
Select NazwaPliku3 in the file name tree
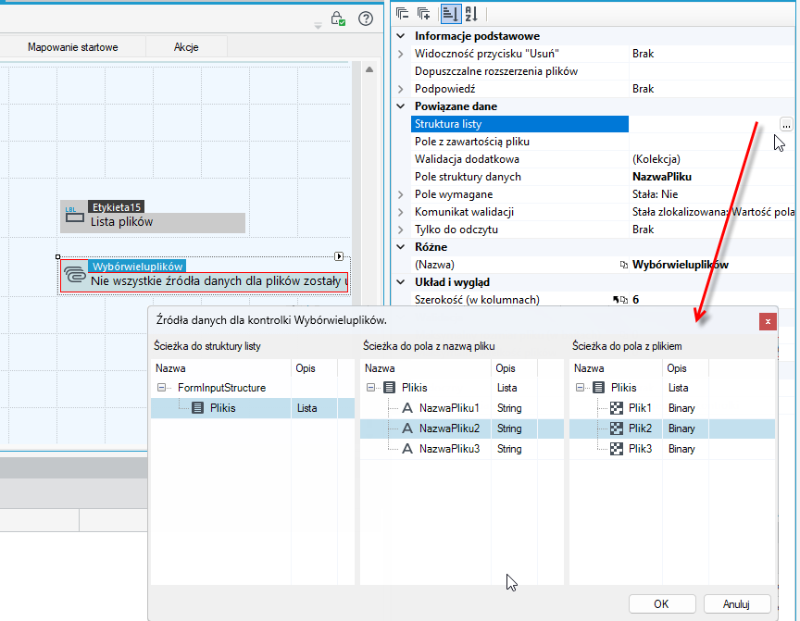(449, 449)
